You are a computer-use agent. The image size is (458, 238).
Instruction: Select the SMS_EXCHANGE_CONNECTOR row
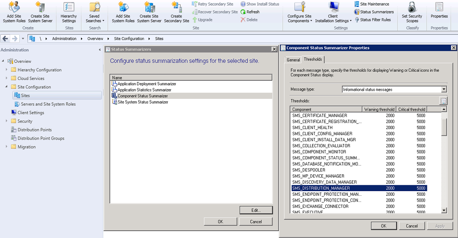359,206
